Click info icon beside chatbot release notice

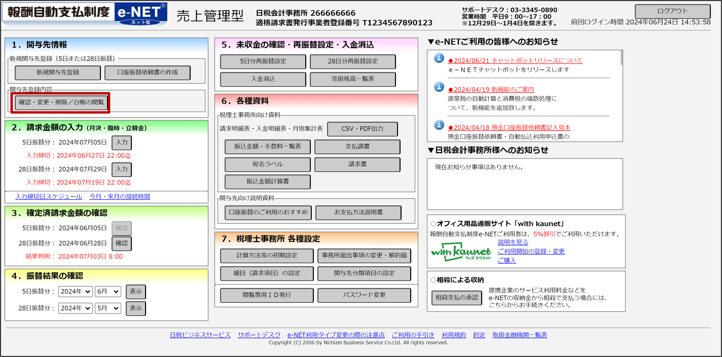pyautogui.click(x=439, y=58)
